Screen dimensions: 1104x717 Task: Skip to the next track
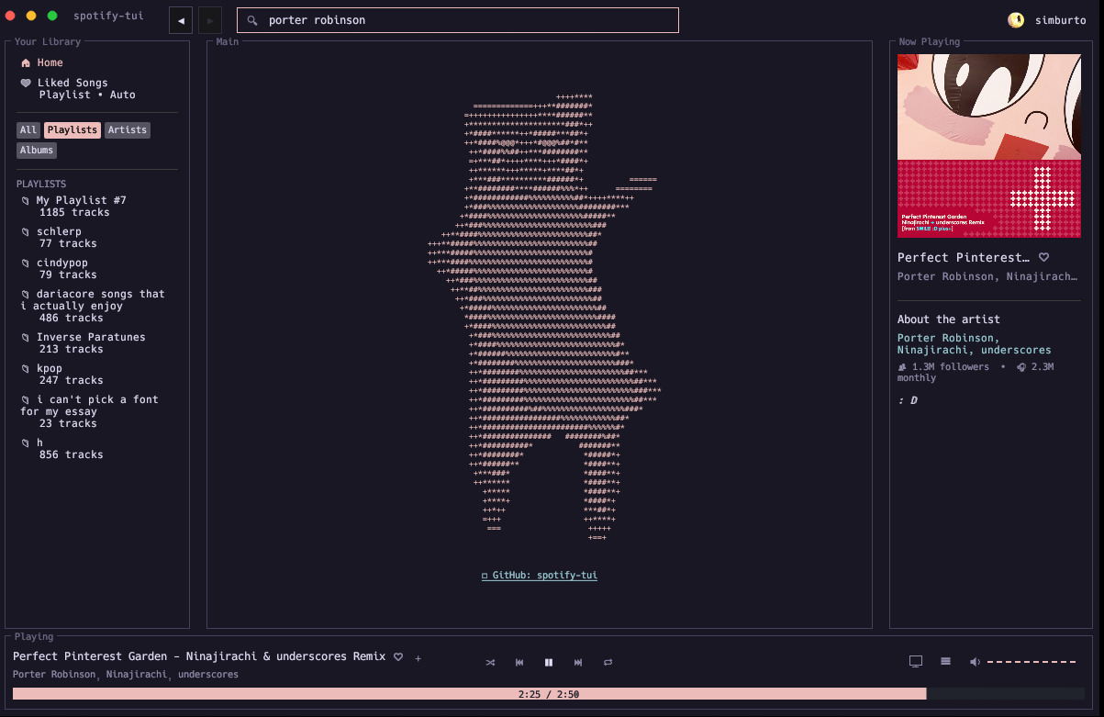(578, 662)
